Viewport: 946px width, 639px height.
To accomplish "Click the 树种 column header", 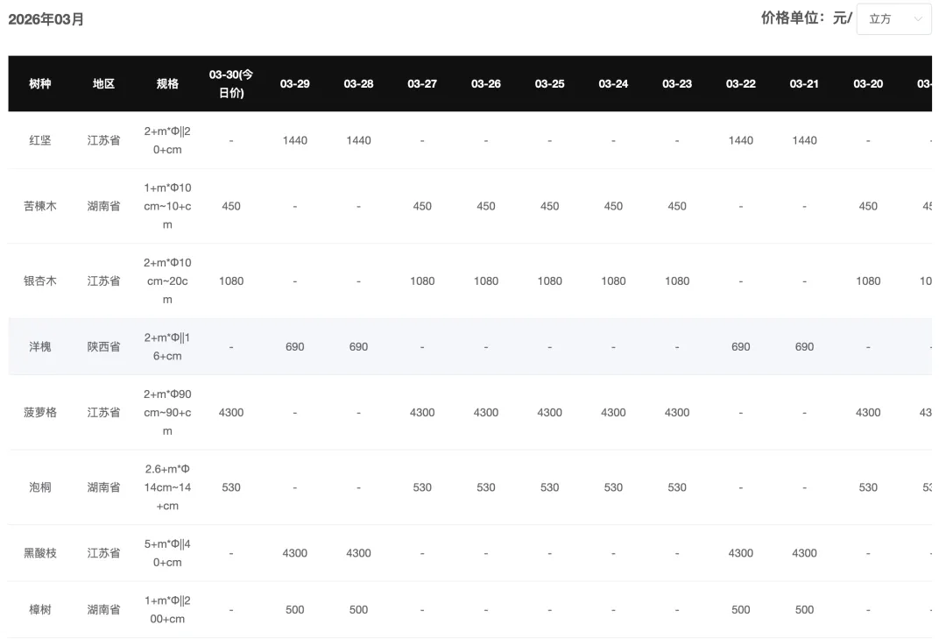I will tap(40, 83).
